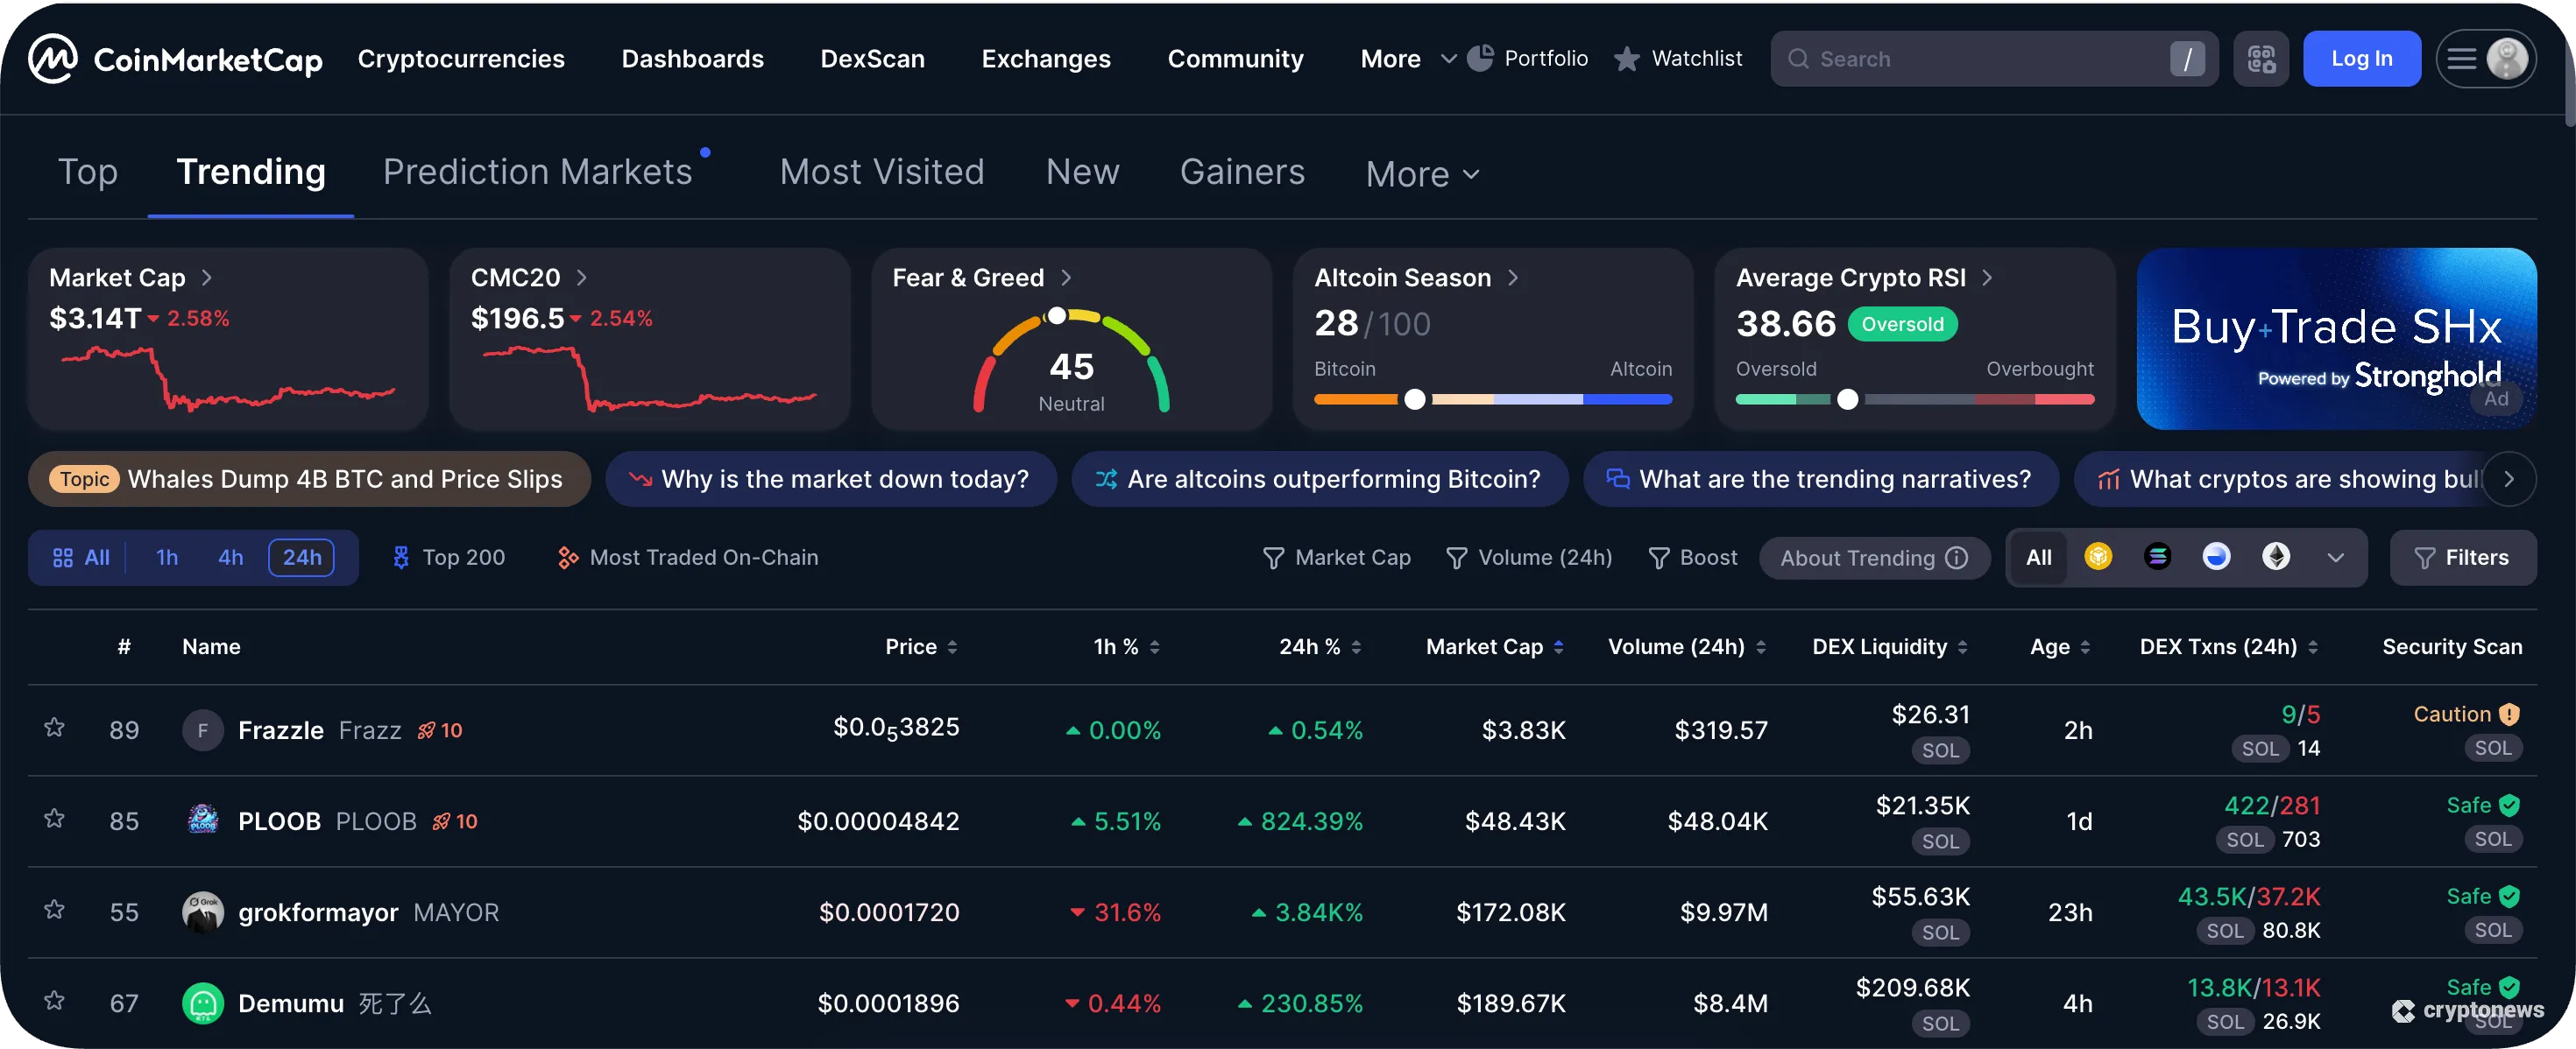The height and width of the screenshot is (1049, 2576).
Task: Select the Ethereum chain filter icon
Action: tap(2276, 558)
